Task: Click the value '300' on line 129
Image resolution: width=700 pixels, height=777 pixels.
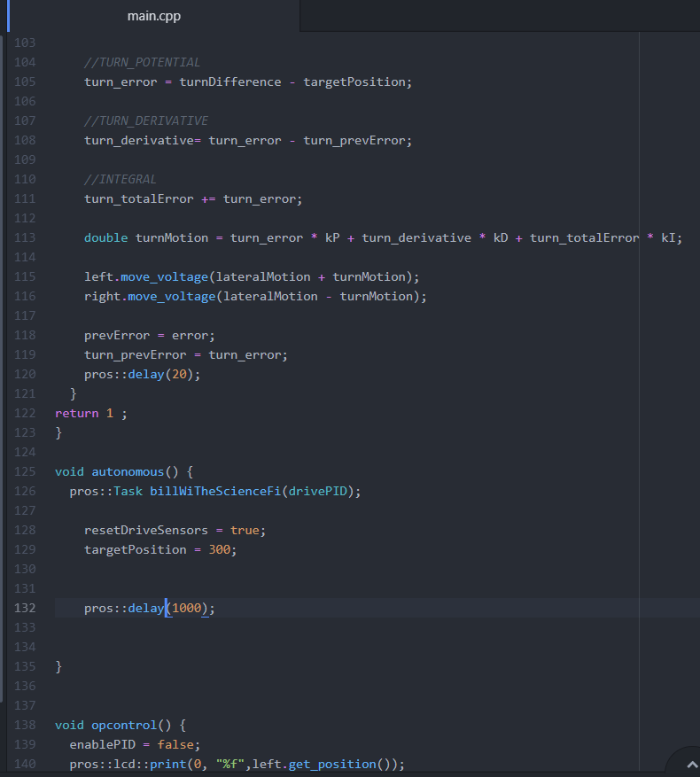Action: pyautogui.click(x=219, y=549)
